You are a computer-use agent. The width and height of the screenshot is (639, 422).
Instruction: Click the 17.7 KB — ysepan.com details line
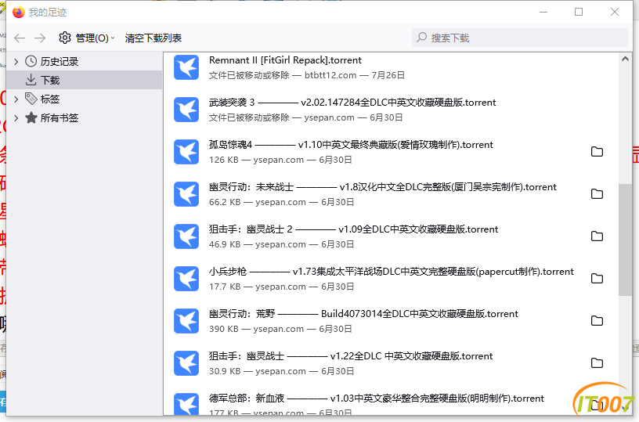(282, 287)
